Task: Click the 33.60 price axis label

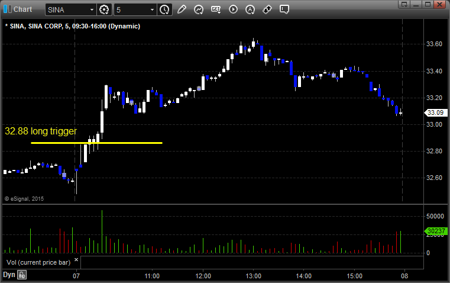Action: click(434, 44)
